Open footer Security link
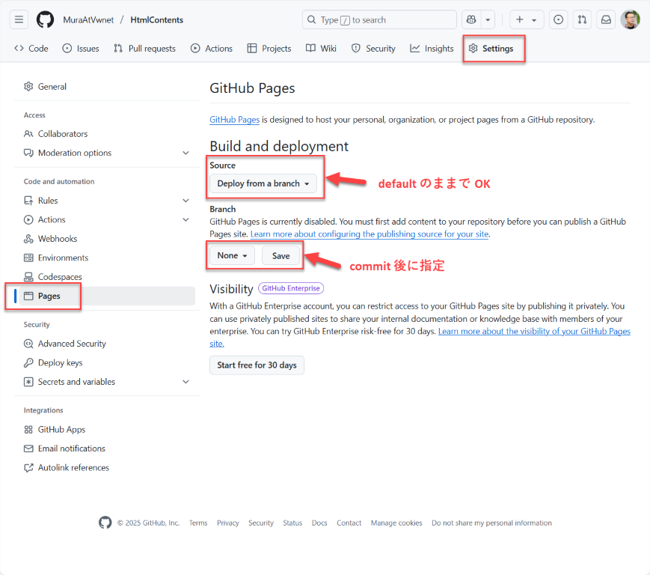This screenshot has height=575, width=650. pos(261,523)
